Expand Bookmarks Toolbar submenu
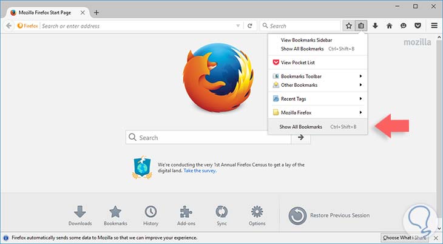Screen dimensions: 443x244 click(x=318, y=76)
